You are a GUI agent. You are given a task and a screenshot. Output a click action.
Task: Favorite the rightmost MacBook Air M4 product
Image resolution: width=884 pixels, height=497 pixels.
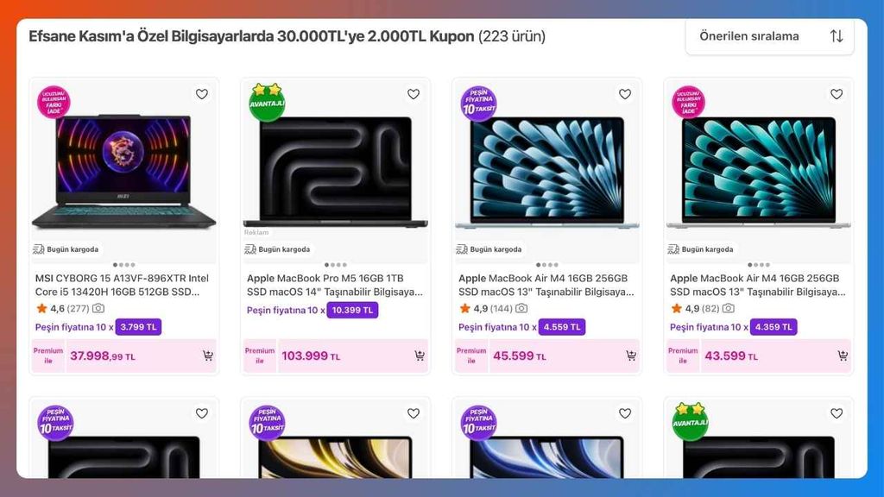point(835,94)
